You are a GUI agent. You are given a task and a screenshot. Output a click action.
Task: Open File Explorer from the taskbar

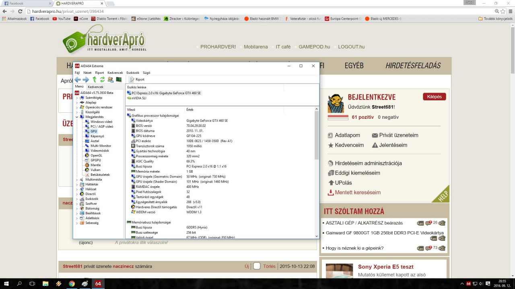[45, 283]
